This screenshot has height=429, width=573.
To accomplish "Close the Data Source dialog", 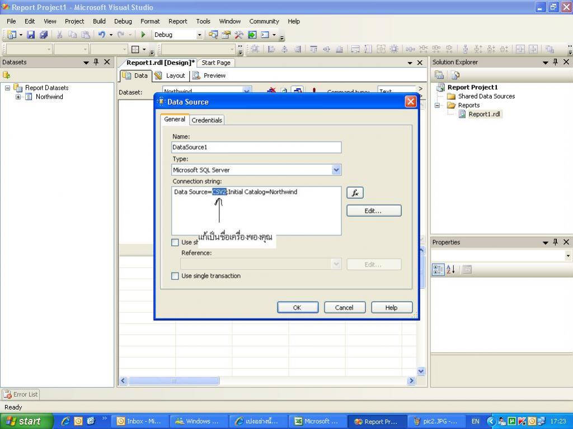I will [411, 102].
